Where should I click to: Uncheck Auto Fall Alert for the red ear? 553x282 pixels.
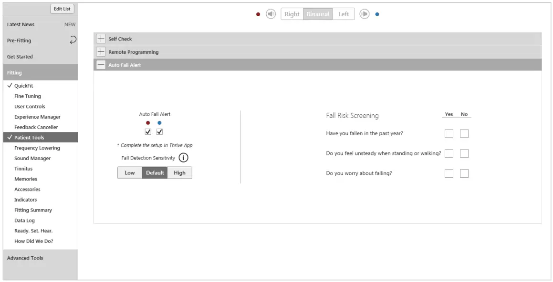click(x=147, y=131)
